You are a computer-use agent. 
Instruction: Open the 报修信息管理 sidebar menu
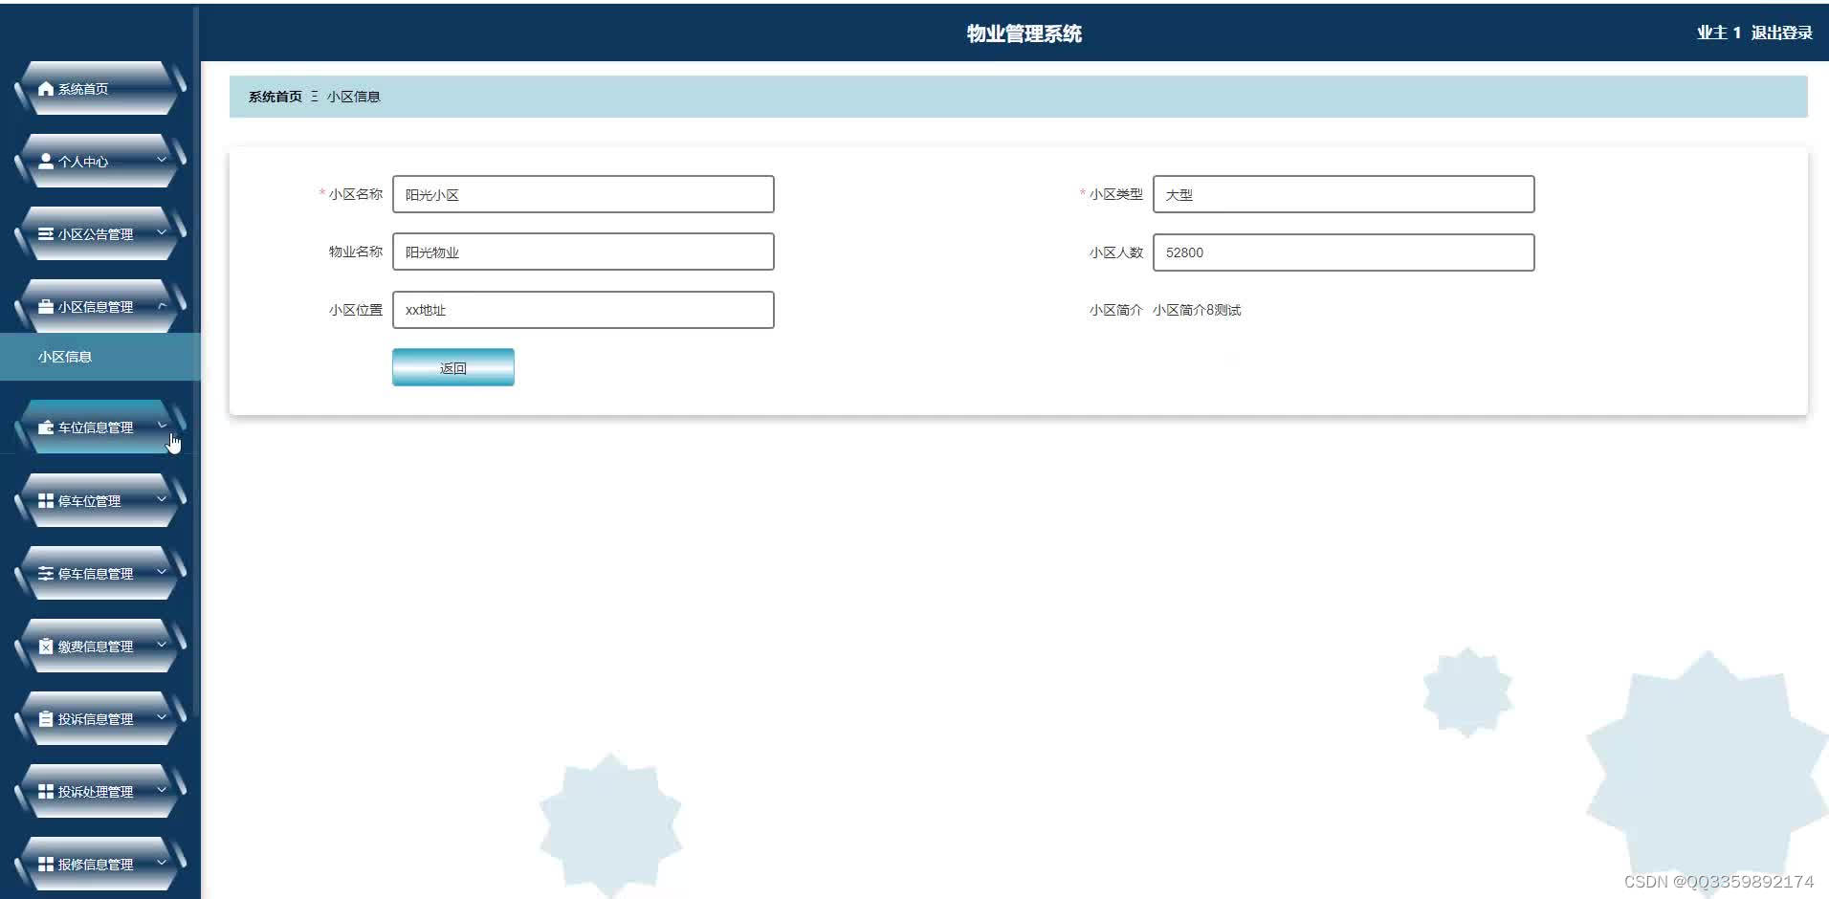click(100, 865)
